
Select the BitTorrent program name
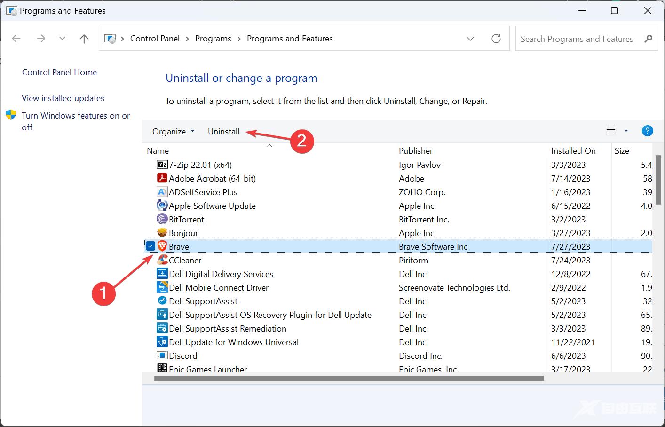click(x=186, y=219)
